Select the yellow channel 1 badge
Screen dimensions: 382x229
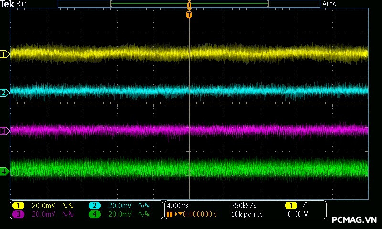[x=18, y=206]
